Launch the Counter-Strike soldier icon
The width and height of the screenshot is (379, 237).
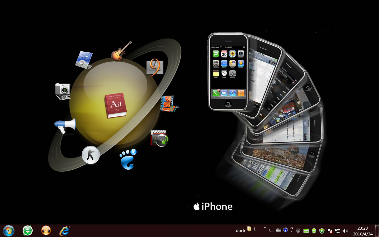click(x=91, y=155)
